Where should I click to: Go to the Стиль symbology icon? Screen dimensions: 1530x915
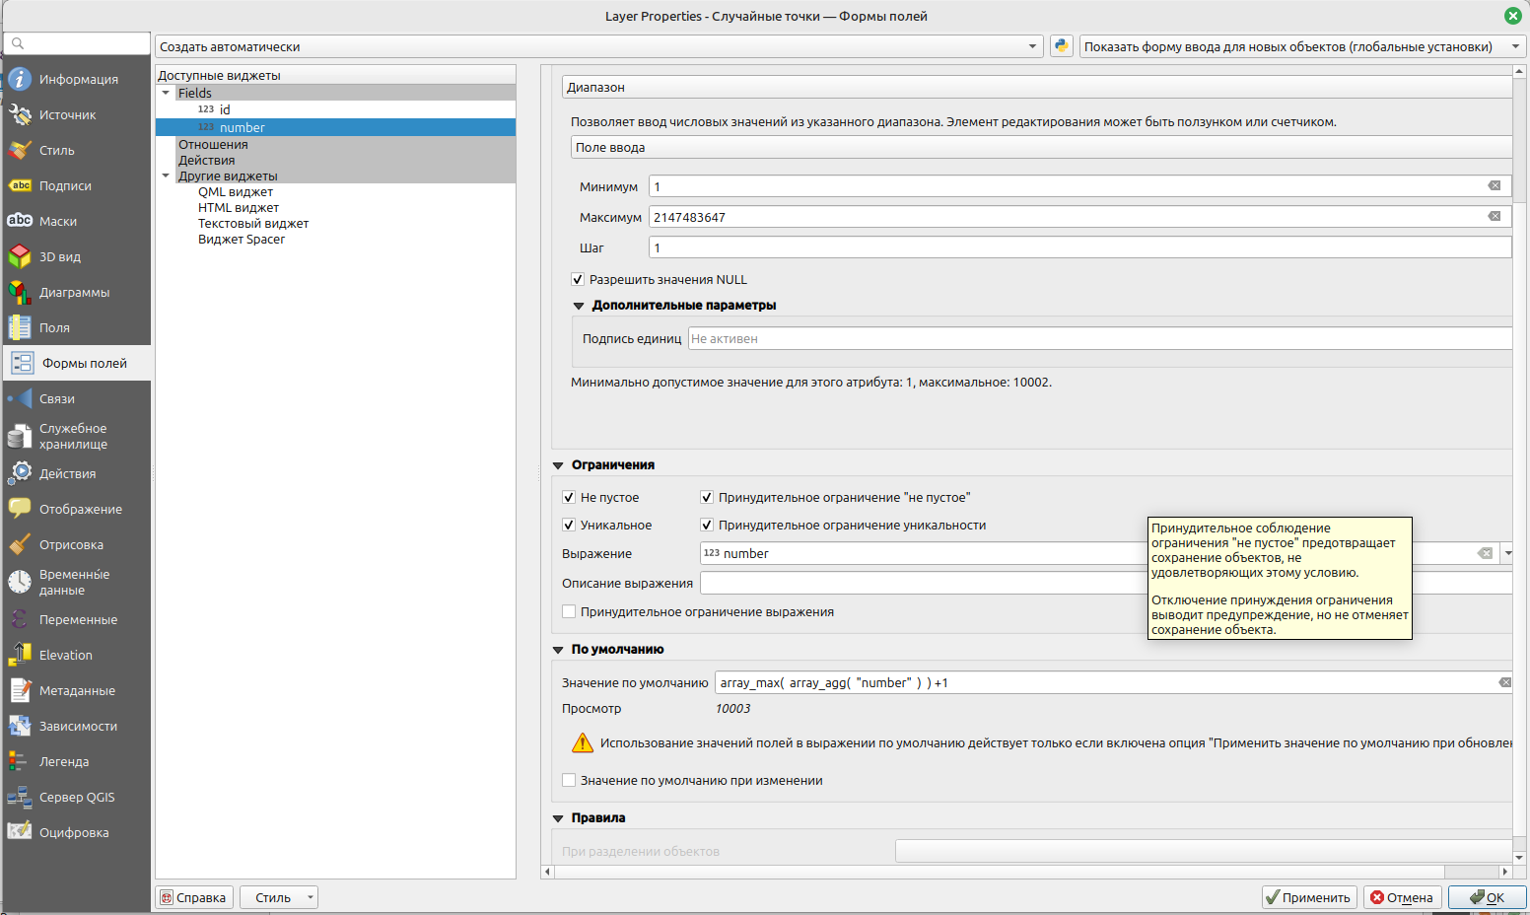coord(20,151)
